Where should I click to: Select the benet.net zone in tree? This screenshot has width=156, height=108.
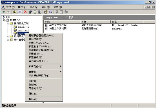(23, 30)
